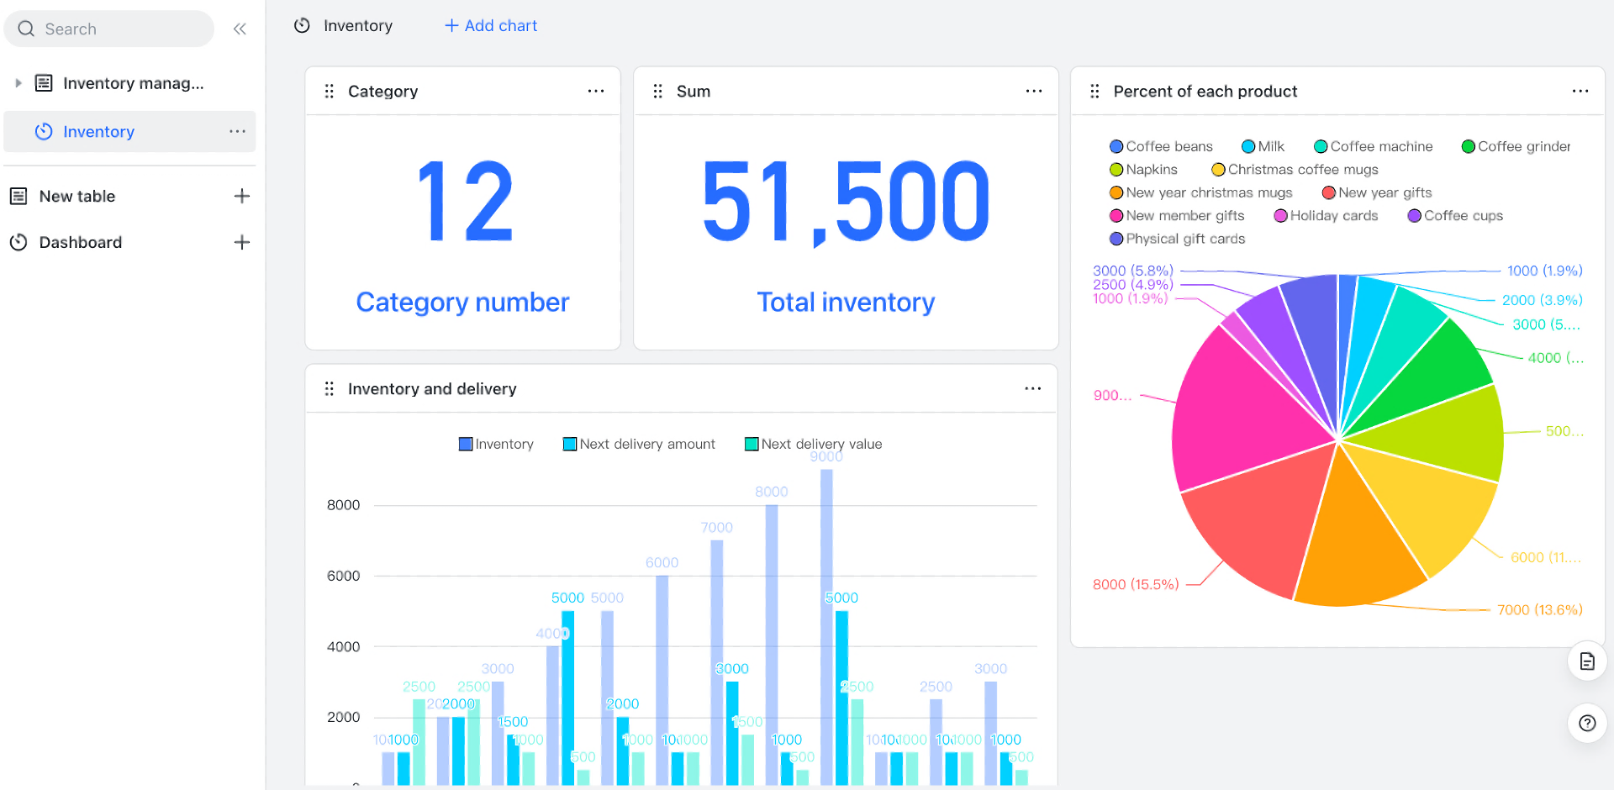The height and width of the screenshot is (790, 1614).
Task: Grab the drag handle of Category card
Action: (x=330, y=92)
